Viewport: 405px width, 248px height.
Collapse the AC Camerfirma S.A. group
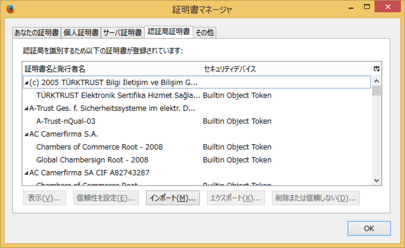[26, 135]
